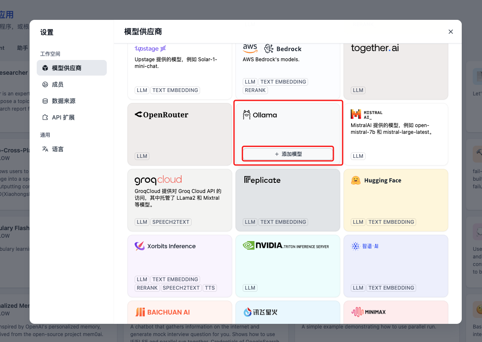Screen dimensions: 482x342
Task: Add a model for Ollama
Action: pos(288,154)
